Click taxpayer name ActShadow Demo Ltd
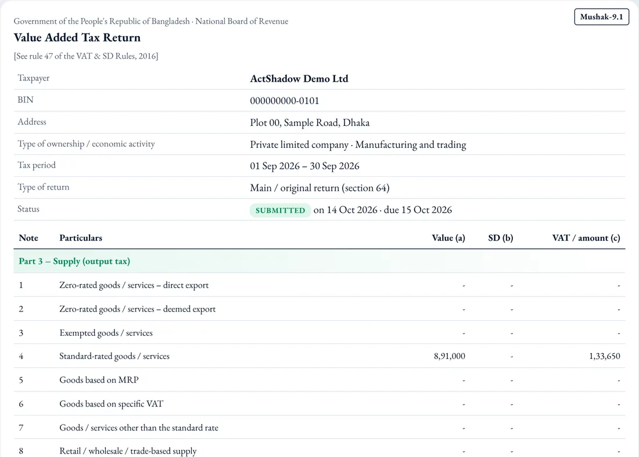This screenshot has width=639, height=457. (x=299, y=79)
